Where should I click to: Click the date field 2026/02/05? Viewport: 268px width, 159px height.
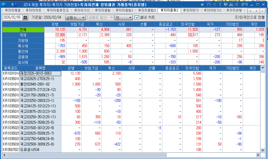pos(12,18)
